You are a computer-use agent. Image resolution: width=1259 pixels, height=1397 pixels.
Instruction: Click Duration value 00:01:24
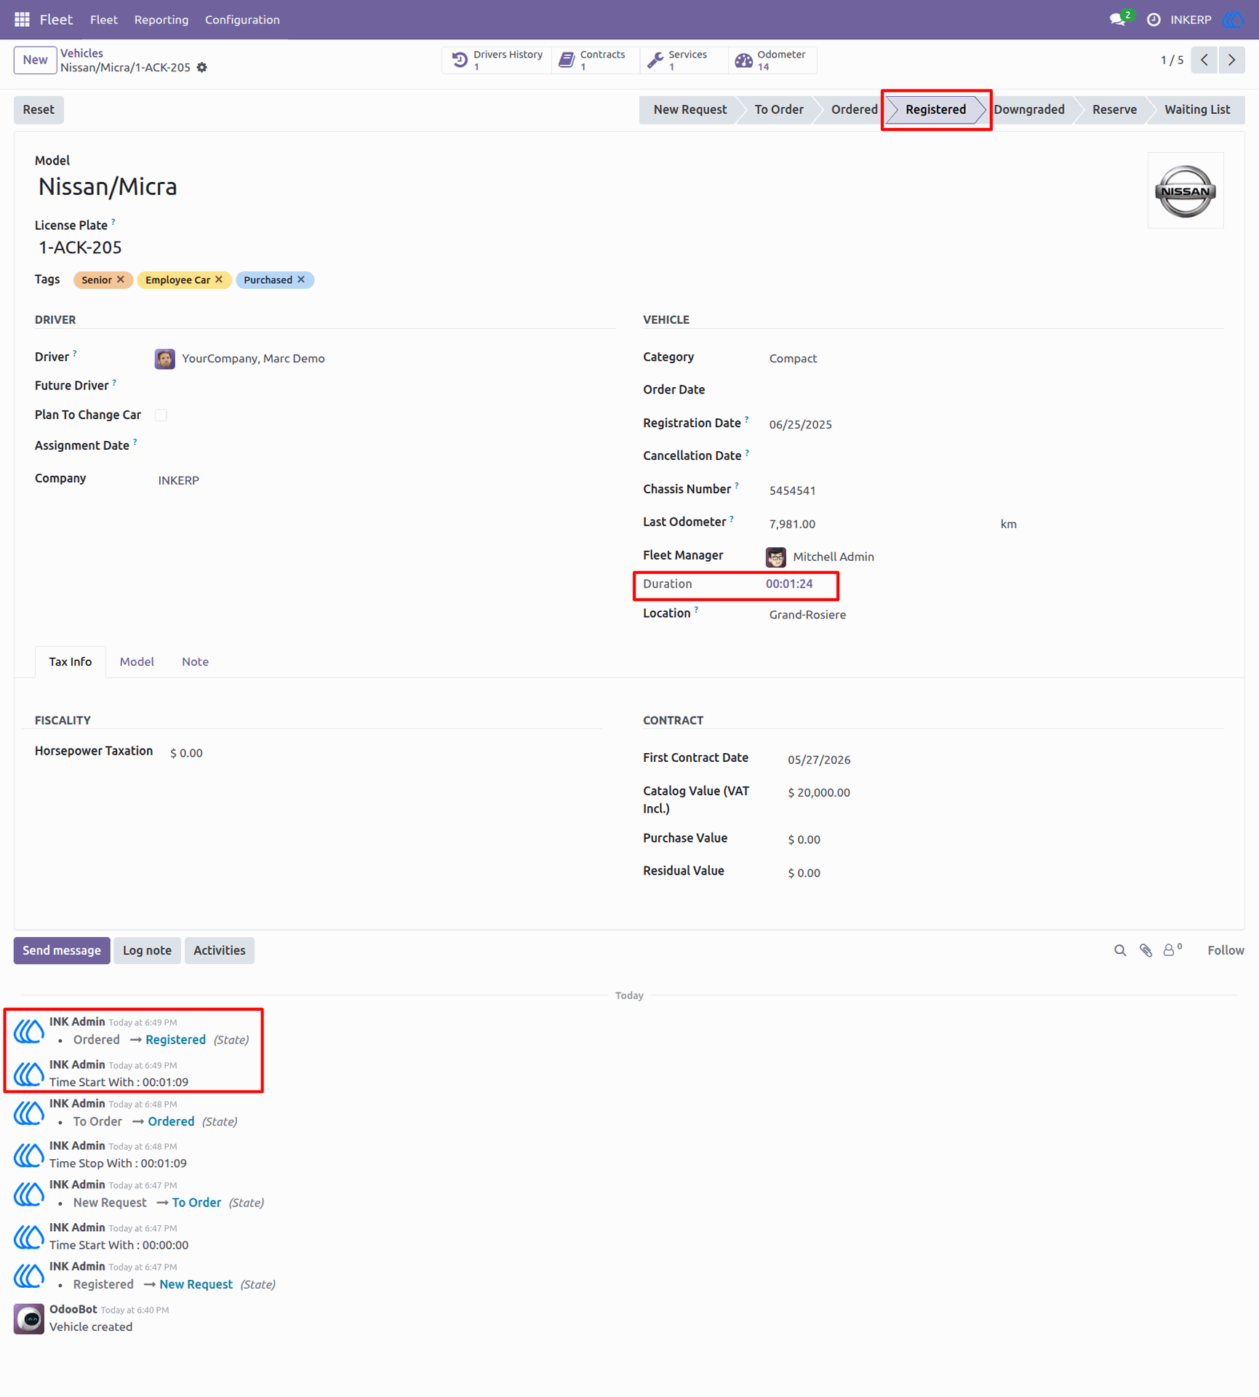789,584
